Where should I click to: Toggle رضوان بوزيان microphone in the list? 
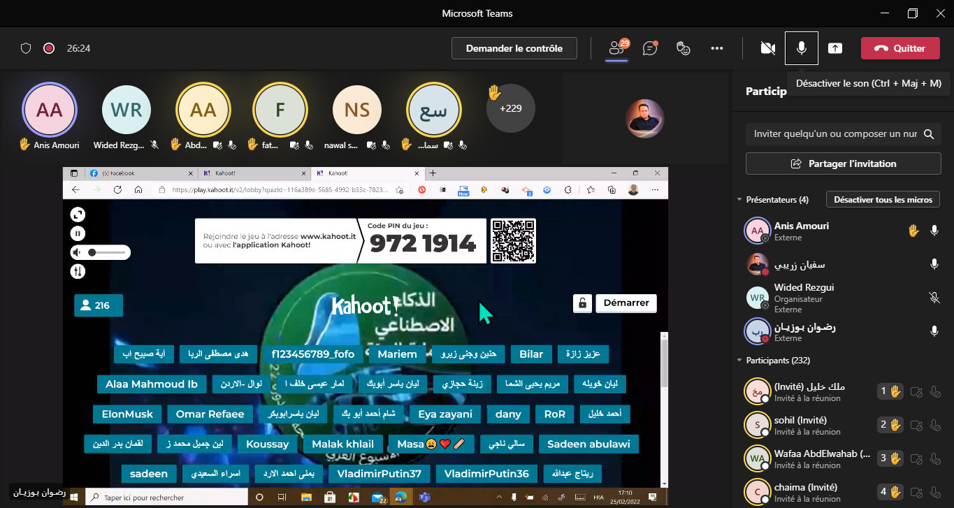934,331
